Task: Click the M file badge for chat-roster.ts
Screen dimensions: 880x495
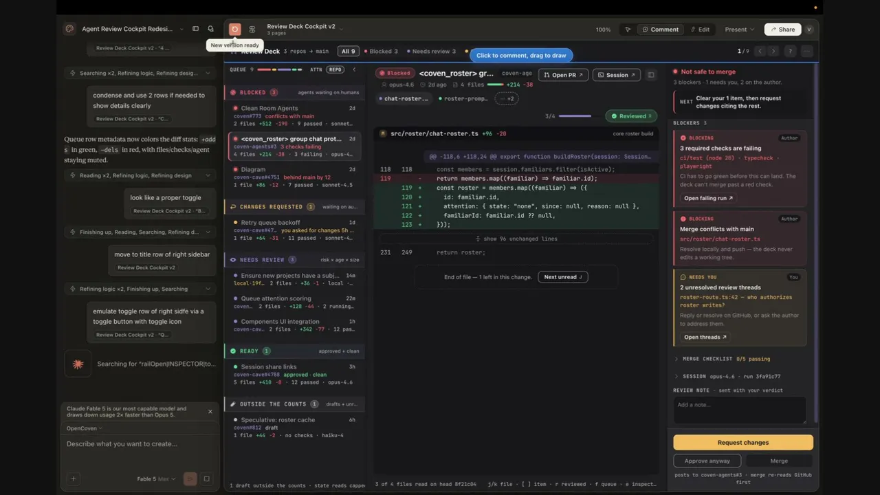Action: [383, 133]
